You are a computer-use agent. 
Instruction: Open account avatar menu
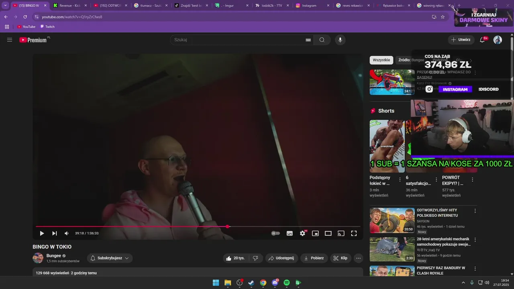[x=498, y=40]
